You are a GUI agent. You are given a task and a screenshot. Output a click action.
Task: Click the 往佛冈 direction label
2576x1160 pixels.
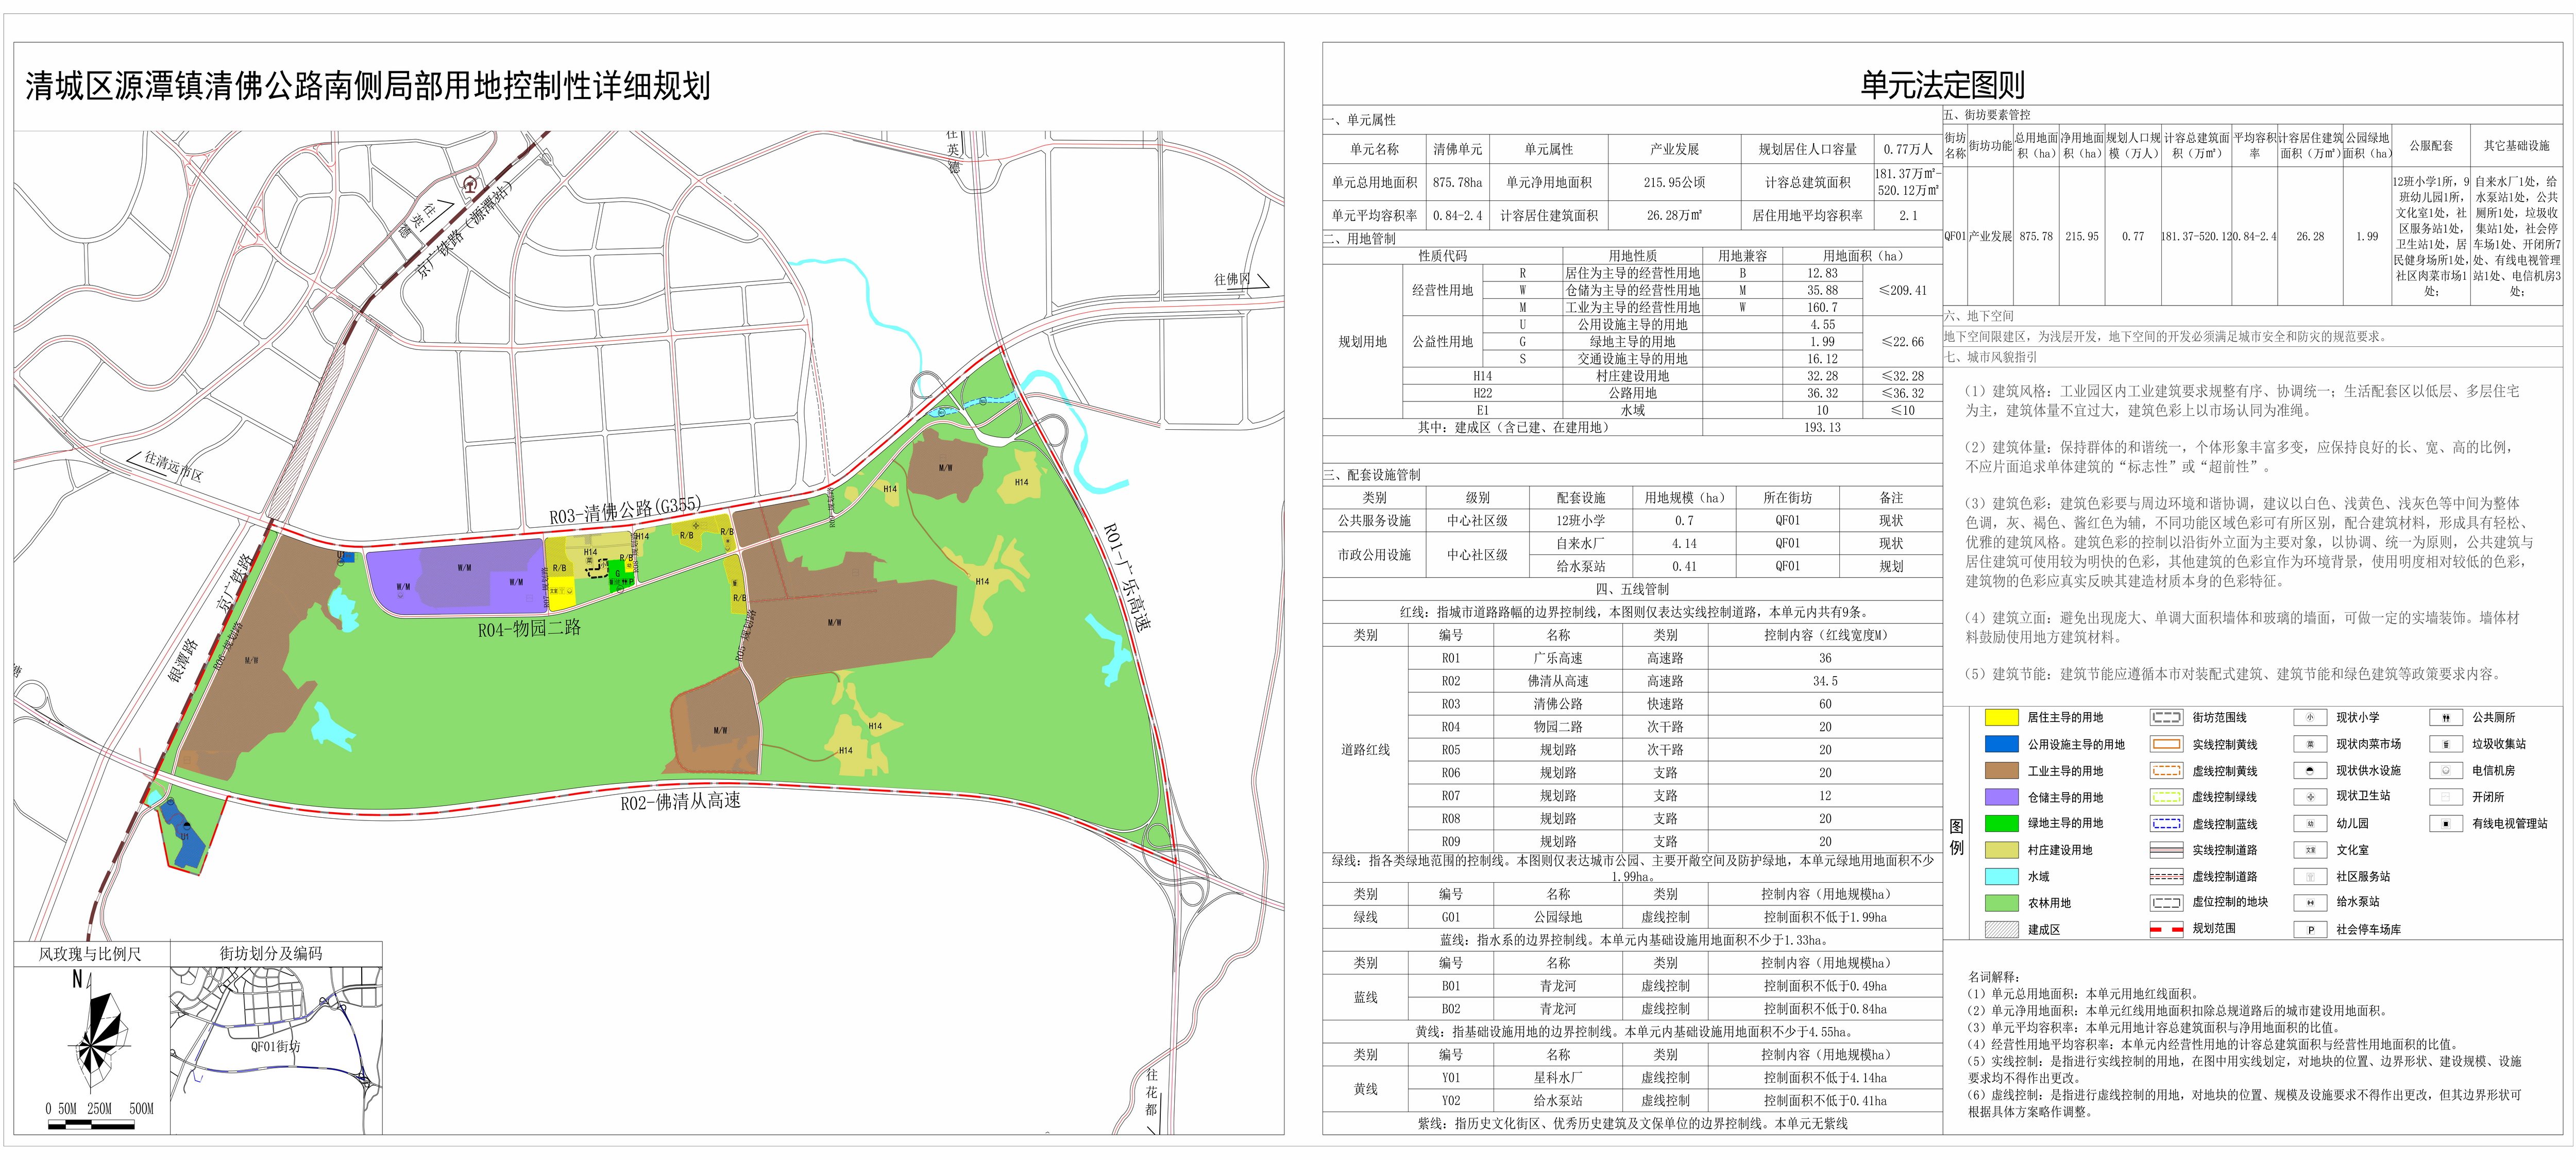pyautogui.click(x=1232, y=279)
